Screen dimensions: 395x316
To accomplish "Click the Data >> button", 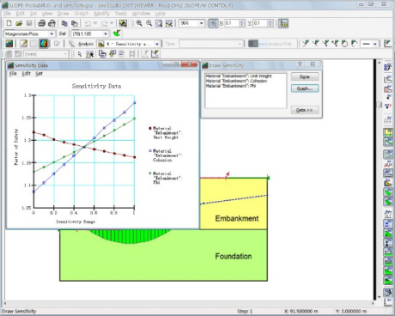I will click(x=305, y=110).
